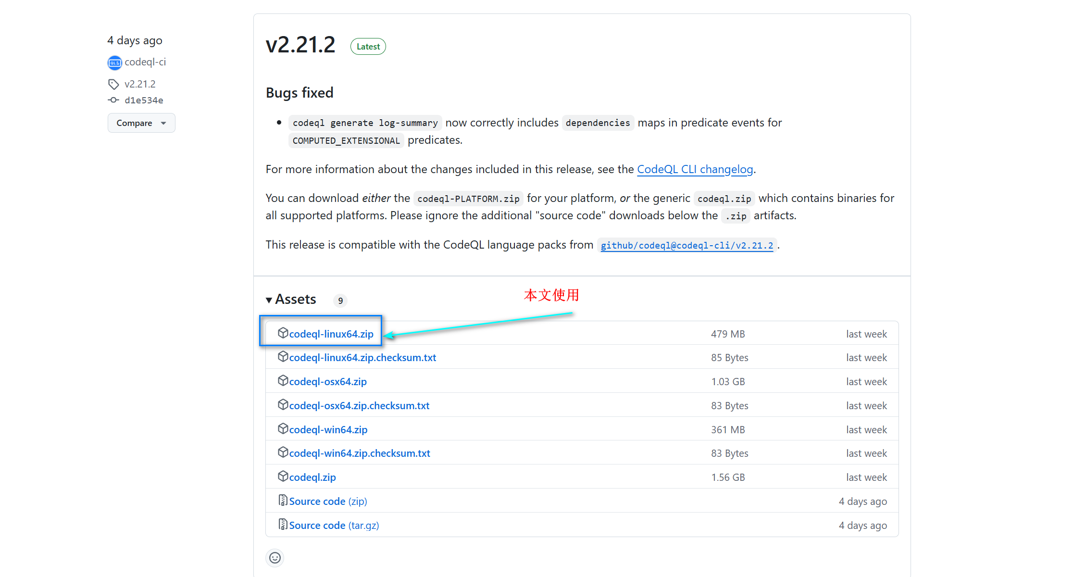
Task: Open the CodeQL CLI changelog link
Action: coord(695,169)
